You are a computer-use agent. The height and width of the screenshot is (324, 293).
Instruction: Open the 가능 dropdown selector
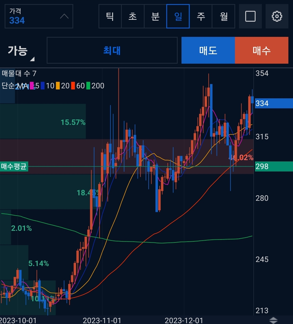[21, 51]
